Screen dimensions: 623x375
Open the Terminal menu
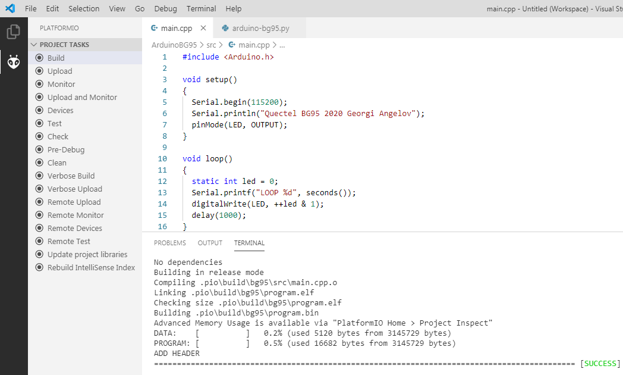[201, 8]
